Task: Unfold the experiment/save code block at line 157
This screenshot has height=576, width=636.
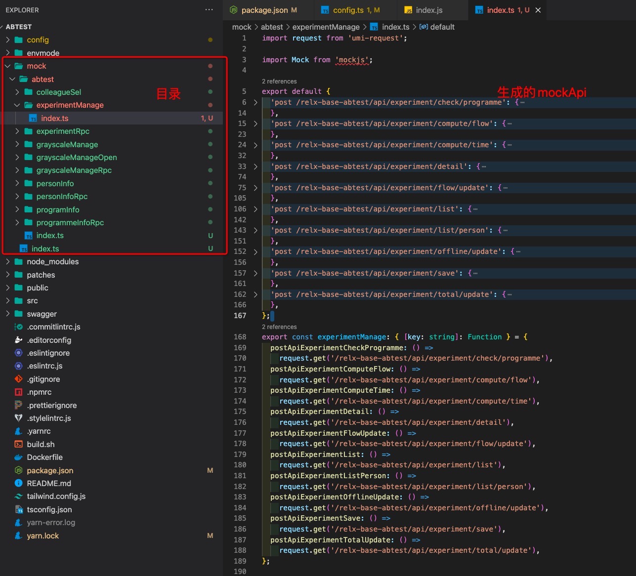Action: 255,273
